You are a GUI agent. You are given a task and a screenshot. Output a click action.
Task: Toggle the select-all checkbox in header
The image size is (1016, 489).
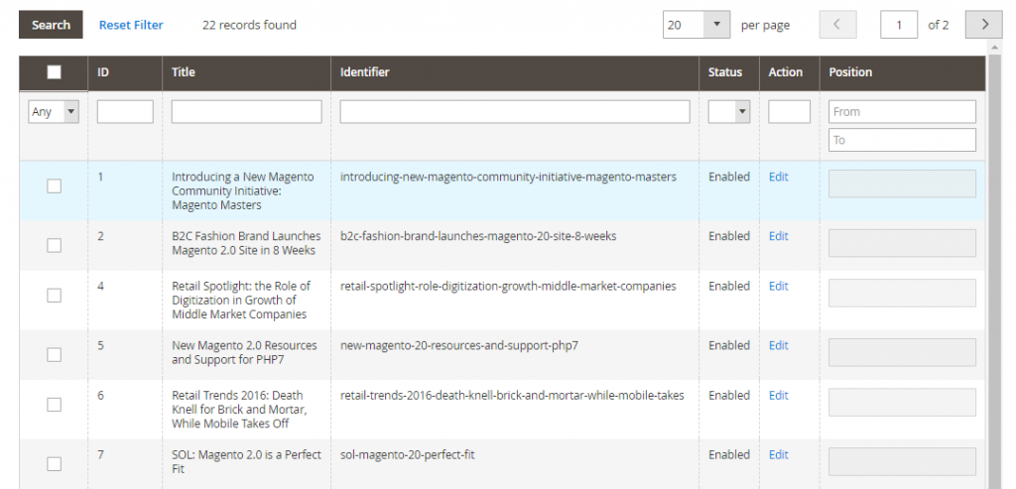(55, 71)
